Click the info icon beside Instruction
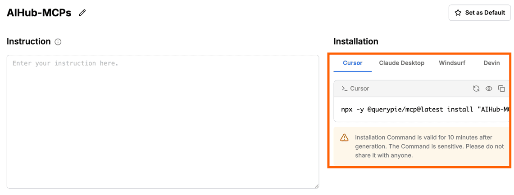The height and width of the screenshot is (195, 514). (x=58, y=42)
